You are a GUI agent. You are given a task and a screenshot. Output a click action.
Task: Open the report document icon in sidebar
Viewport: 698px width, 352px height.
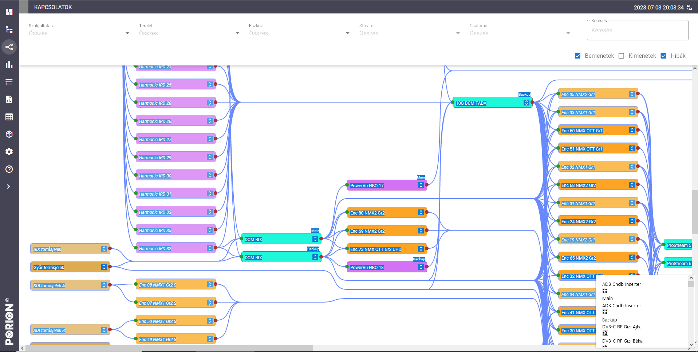[x=9, y=99]
